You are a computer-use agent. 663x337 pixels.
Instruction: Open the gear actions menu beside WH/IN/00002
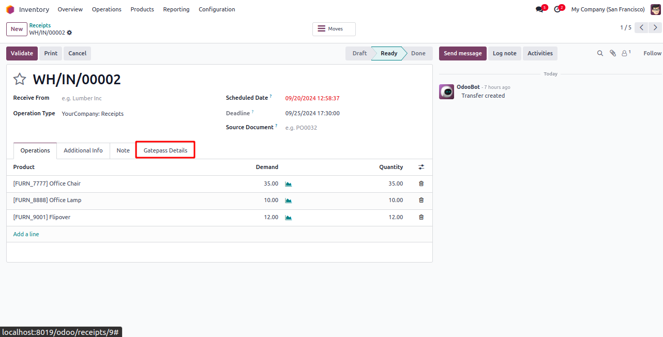(69, 33)
